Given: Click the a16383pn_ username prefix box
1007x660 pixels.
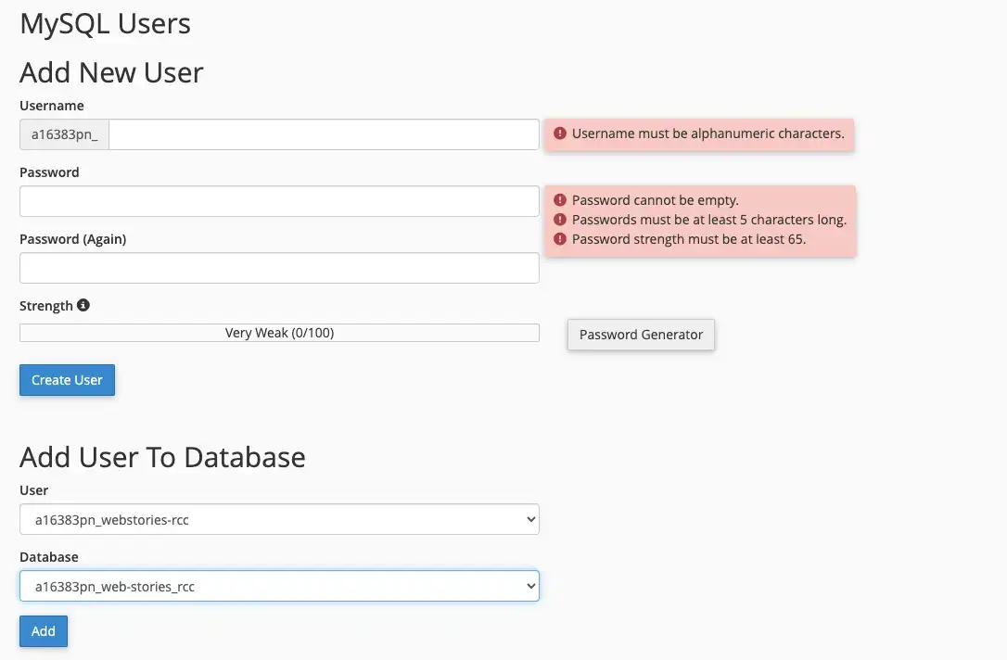Looking at the screenshot, I should click(x=63, y=133).
